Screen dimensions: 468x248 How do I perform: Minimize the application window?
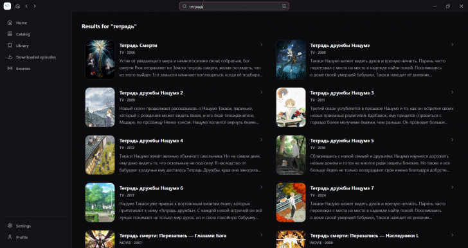435,6
